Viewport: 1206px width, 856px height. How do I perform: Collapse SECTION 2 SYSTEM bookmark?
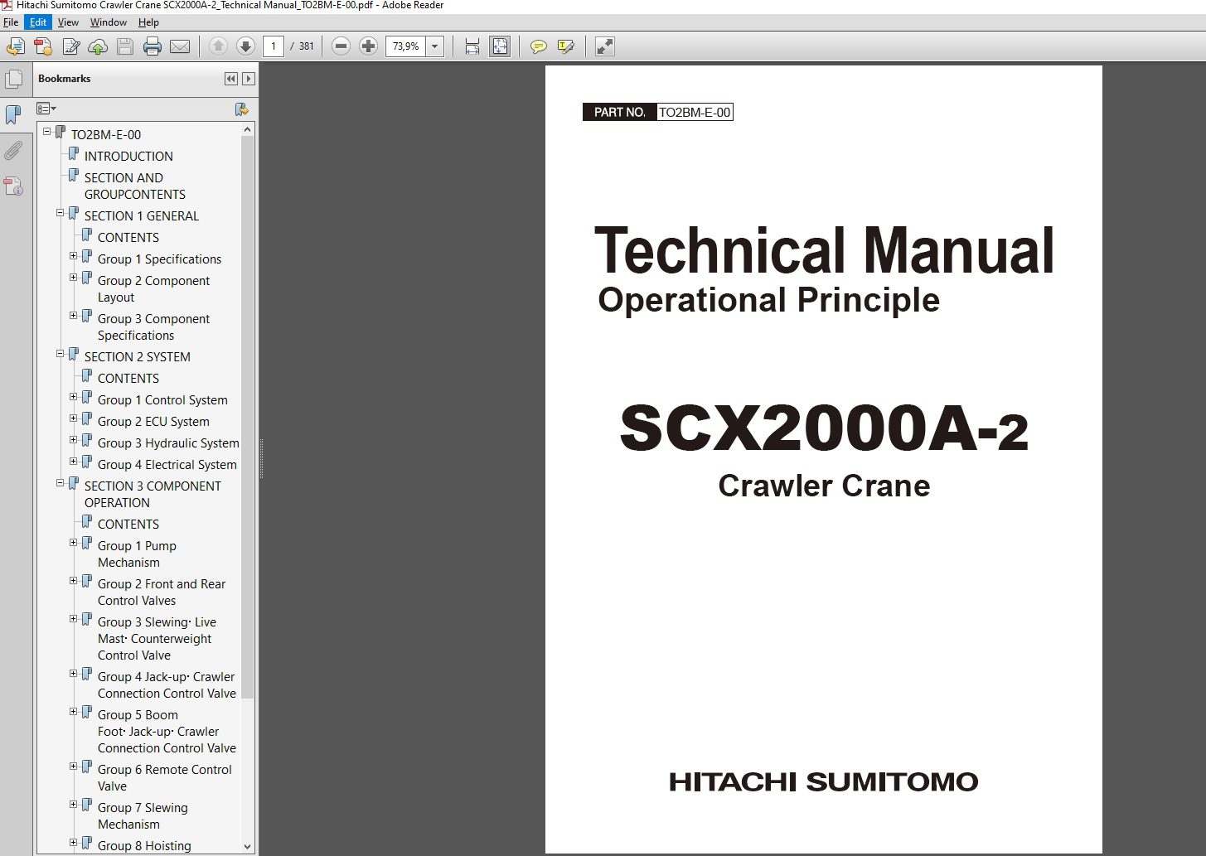point(61,354)
